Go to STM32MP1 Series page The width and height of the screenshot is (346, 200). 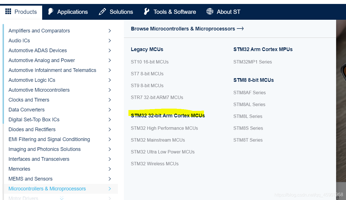(x=252, y=62)
